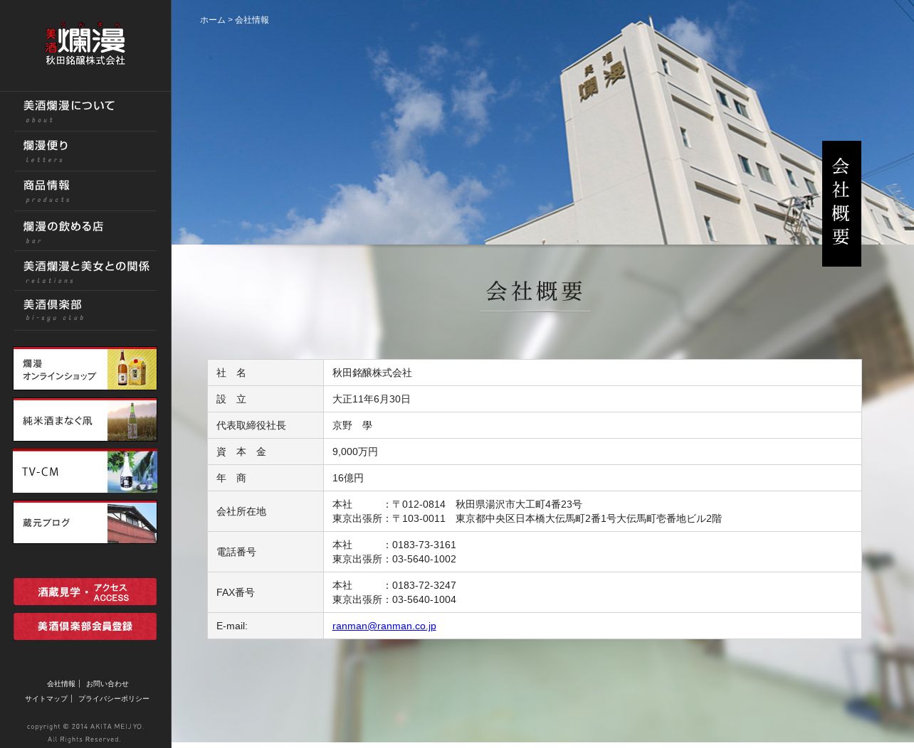Click the 資 本 金 row header
914x748 pixels.
point(266,452)
